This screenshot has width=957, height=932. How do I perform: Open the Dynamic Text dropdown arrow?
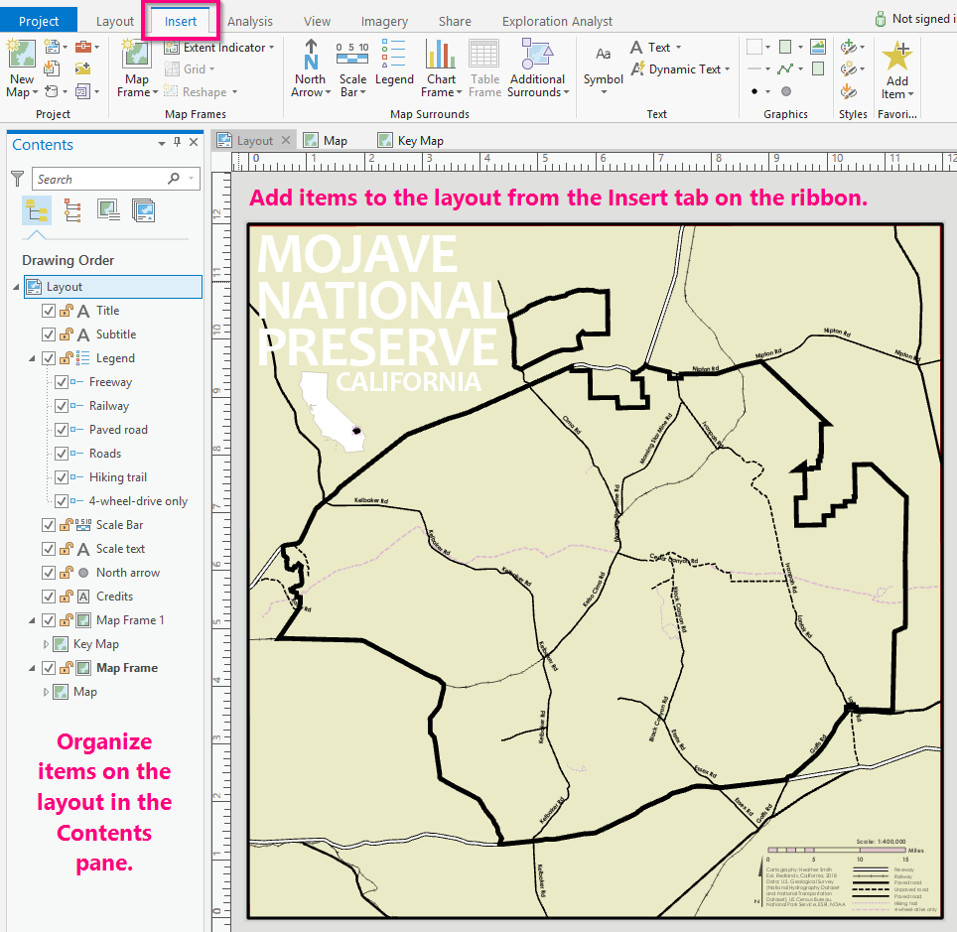tap(728, 69)
